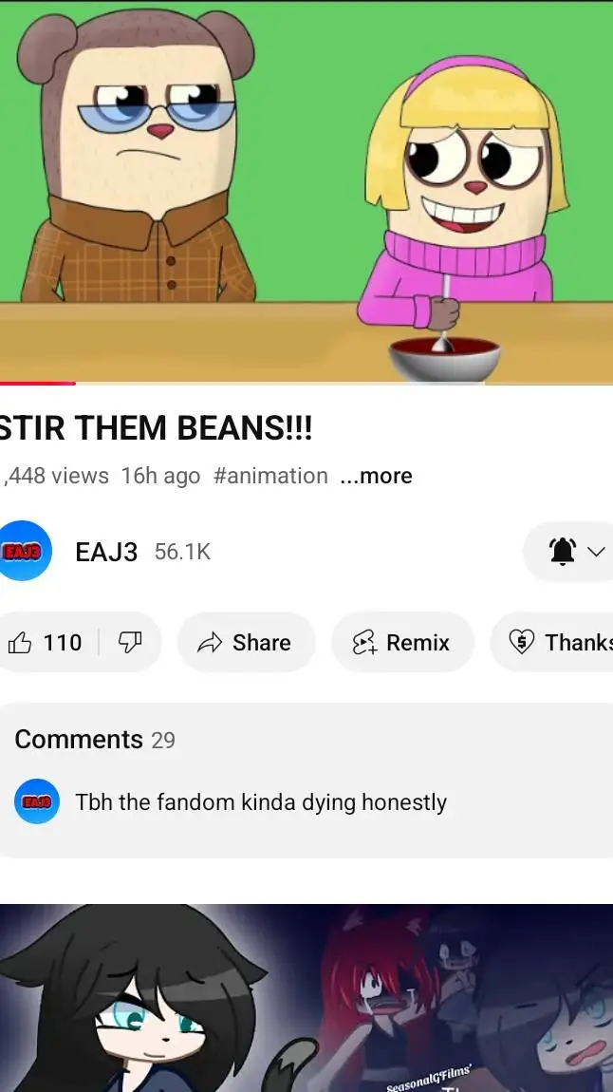Open the suggested SeasonalGFilms video thumbnail
Screen dimensions: 613x1092
pos(306,997)
